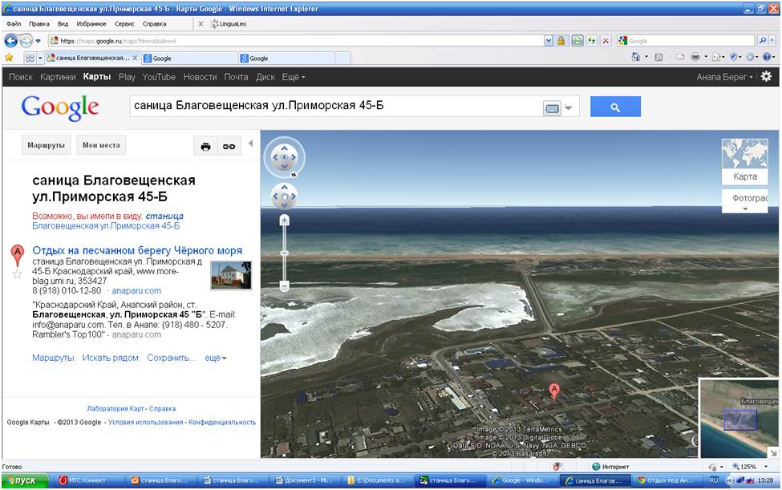Open a new blank tab
This screenshot has width=782, height=490.
point(342,58)
